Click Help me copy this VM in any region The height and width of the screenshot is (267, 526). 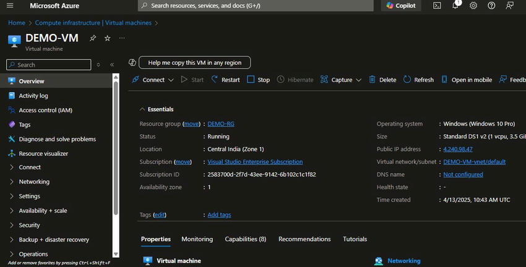(194, 62)
